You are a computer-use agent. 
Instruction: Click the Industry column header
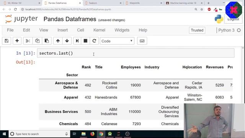pyautogui.click(x=152, y=67)
